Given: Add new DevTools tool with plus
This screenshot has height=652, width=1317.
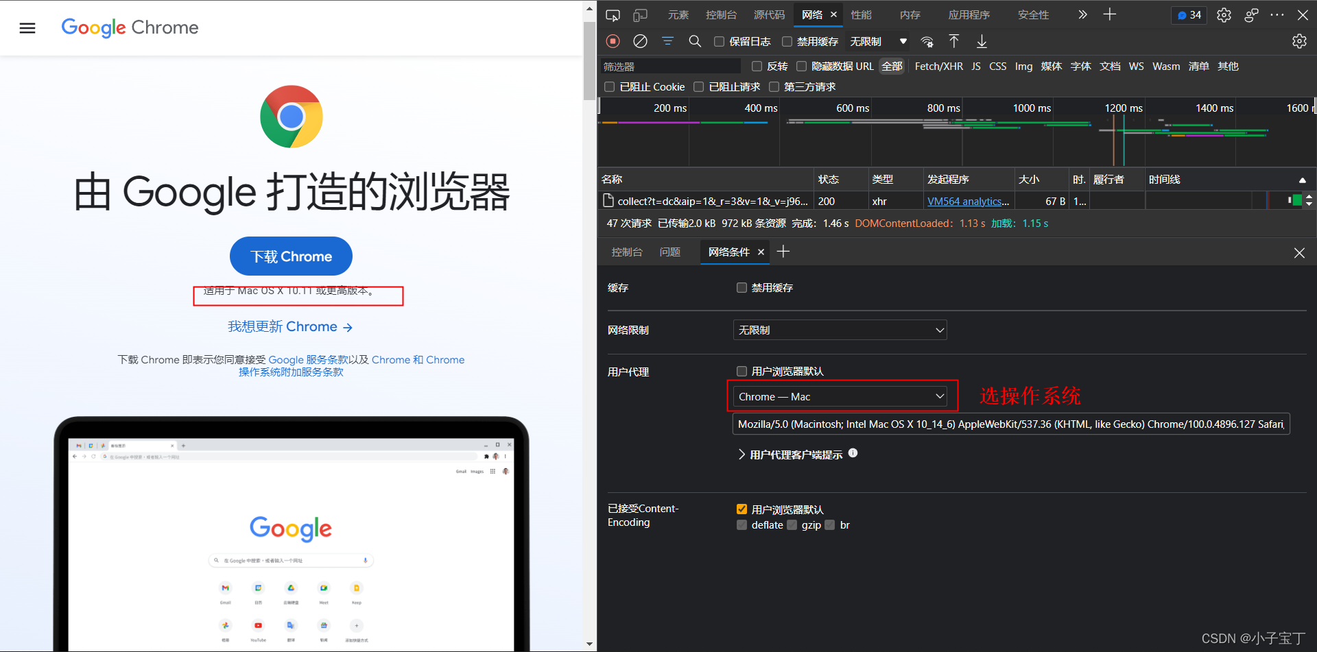Looking at the screenshot, I should pyautogui.click(x=1110, y=14).
